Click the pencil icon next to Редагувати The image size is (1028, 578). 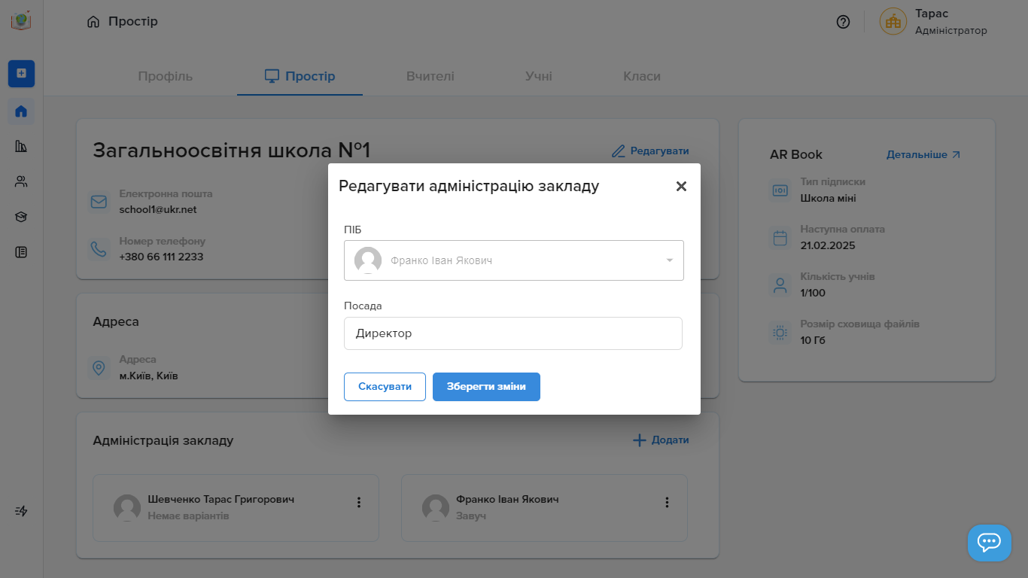point(619,151)
